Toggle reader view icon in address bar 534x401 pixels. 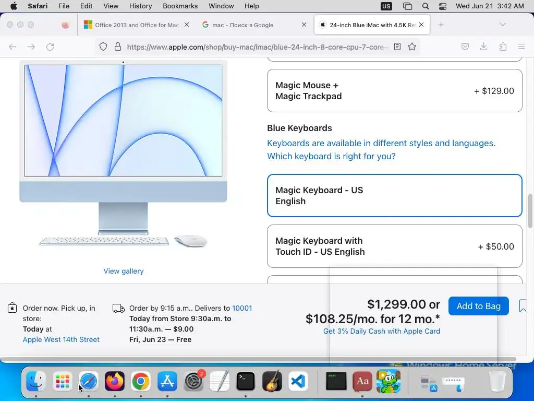click(397, 46)
